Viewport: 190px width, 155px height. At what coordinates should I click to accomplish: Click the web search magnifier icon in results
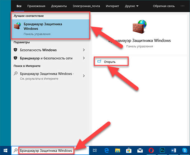click(16, 74)
